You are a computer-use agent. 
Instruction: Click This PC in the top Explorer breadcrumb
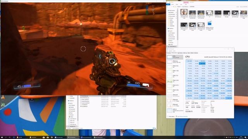pyautogui.click(x=179, y=7)
